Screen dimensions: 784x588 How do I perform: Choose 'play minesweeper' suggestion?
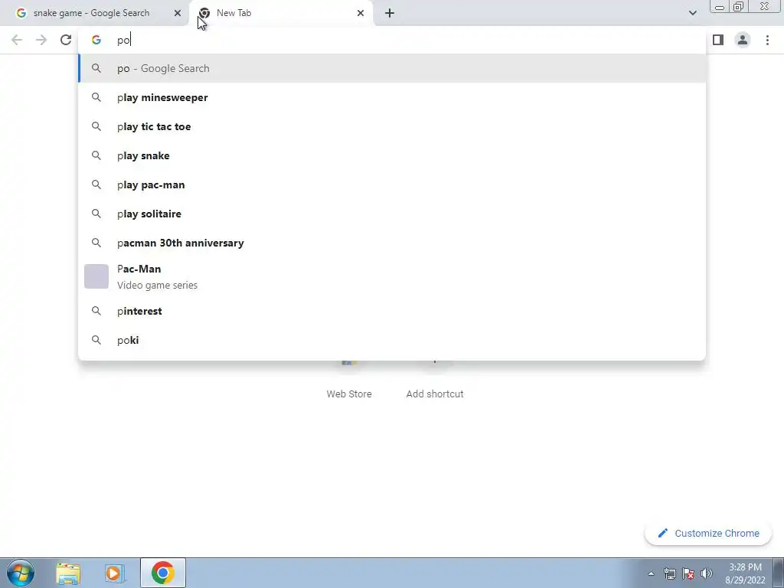pos(392,97)
